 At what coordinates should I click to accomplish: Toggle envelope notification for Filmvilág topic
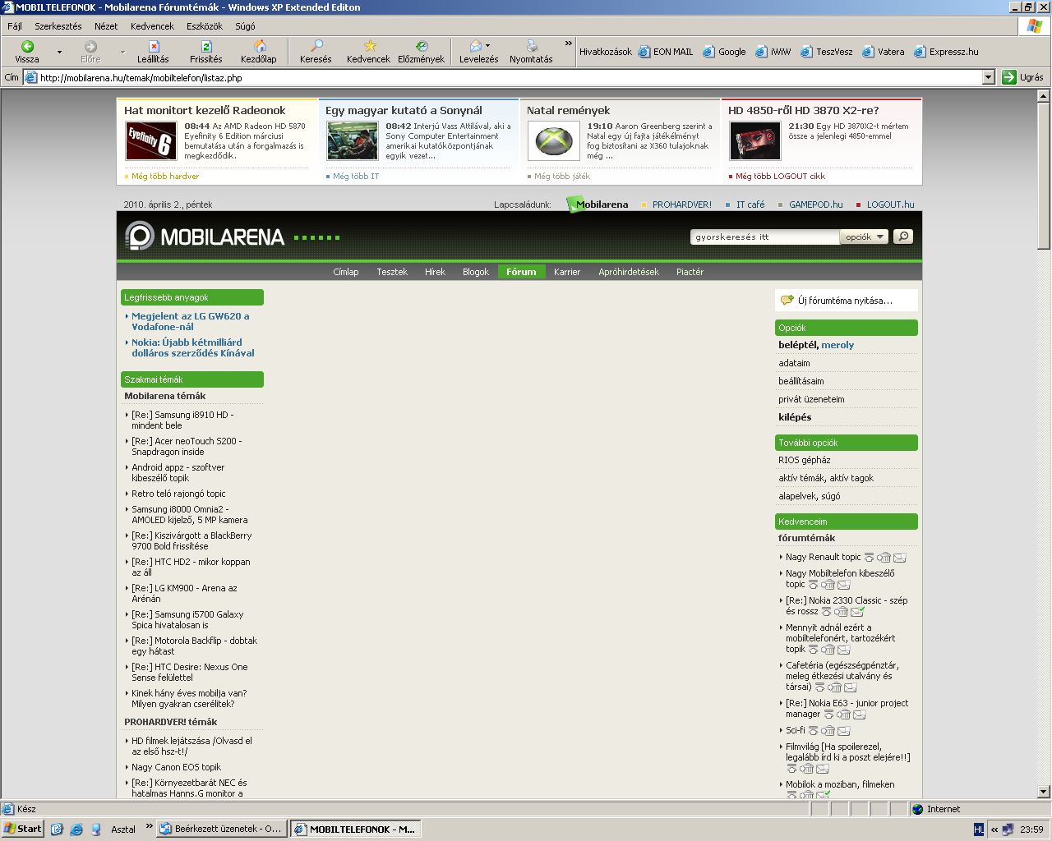pyautogui.click(x=823, y=770)
